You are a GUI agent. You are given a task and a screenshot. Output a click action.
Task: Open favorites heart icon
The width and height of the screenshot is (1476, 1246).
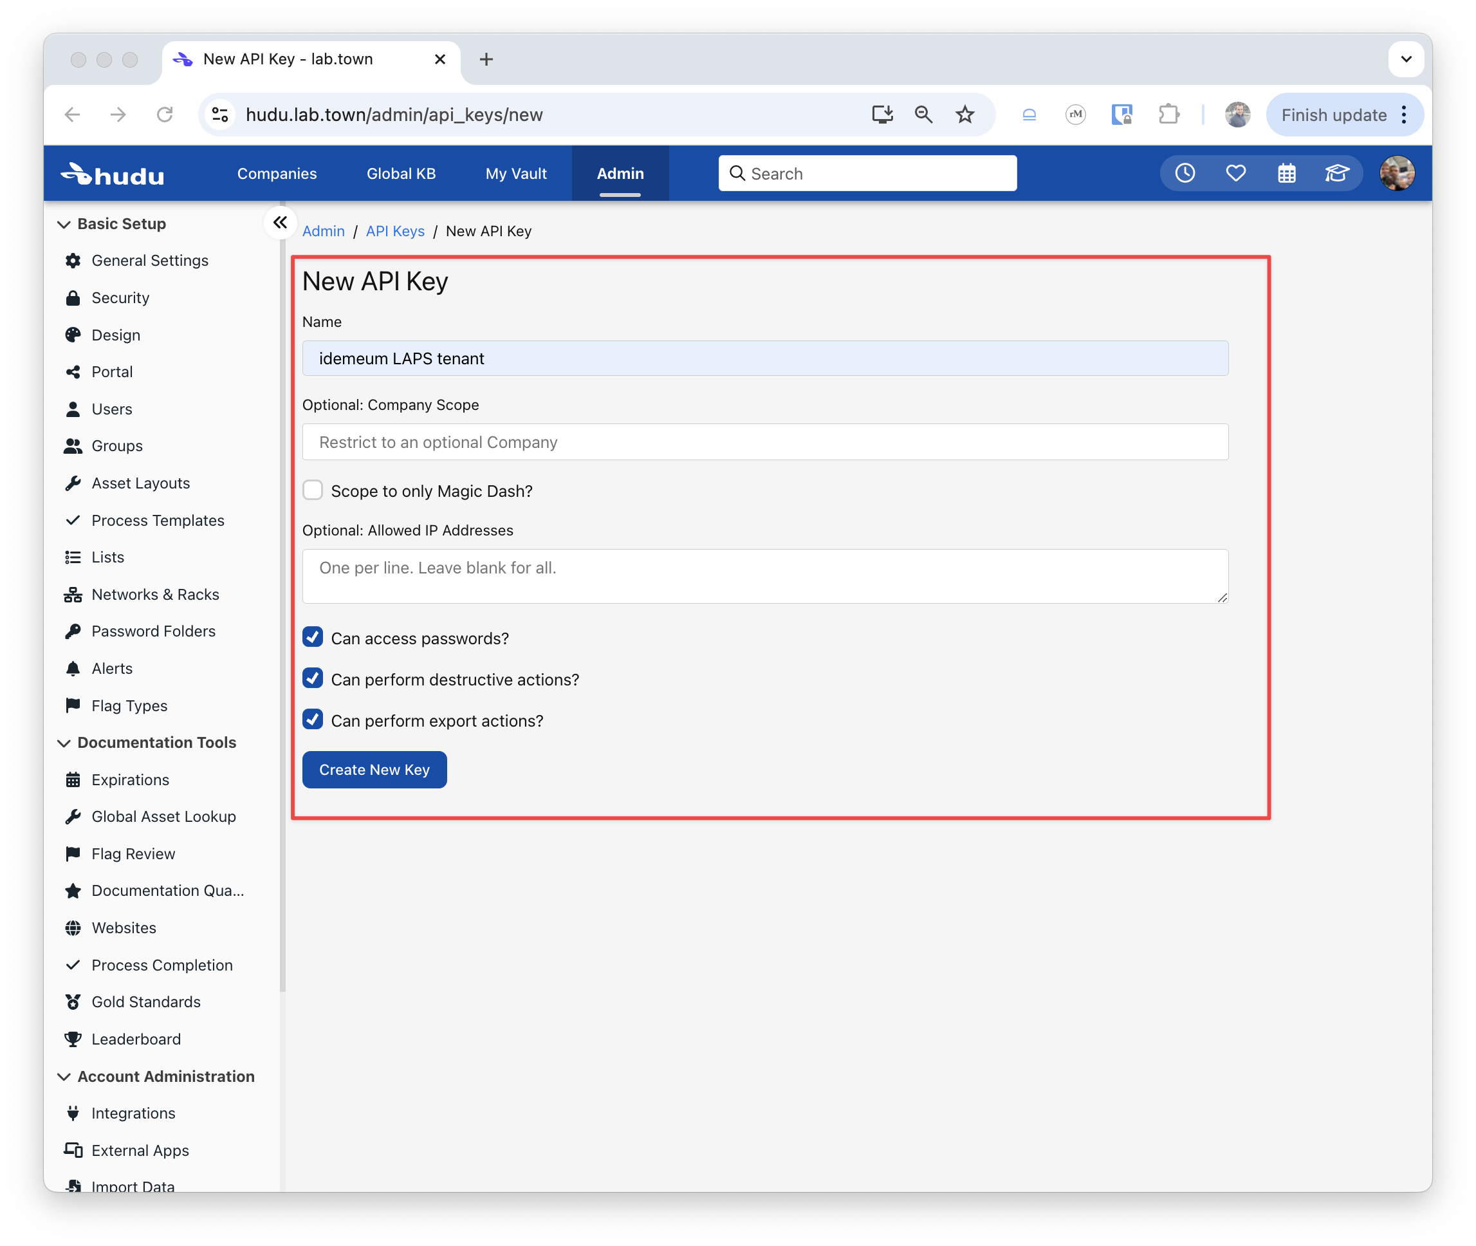click(1235, 173)
